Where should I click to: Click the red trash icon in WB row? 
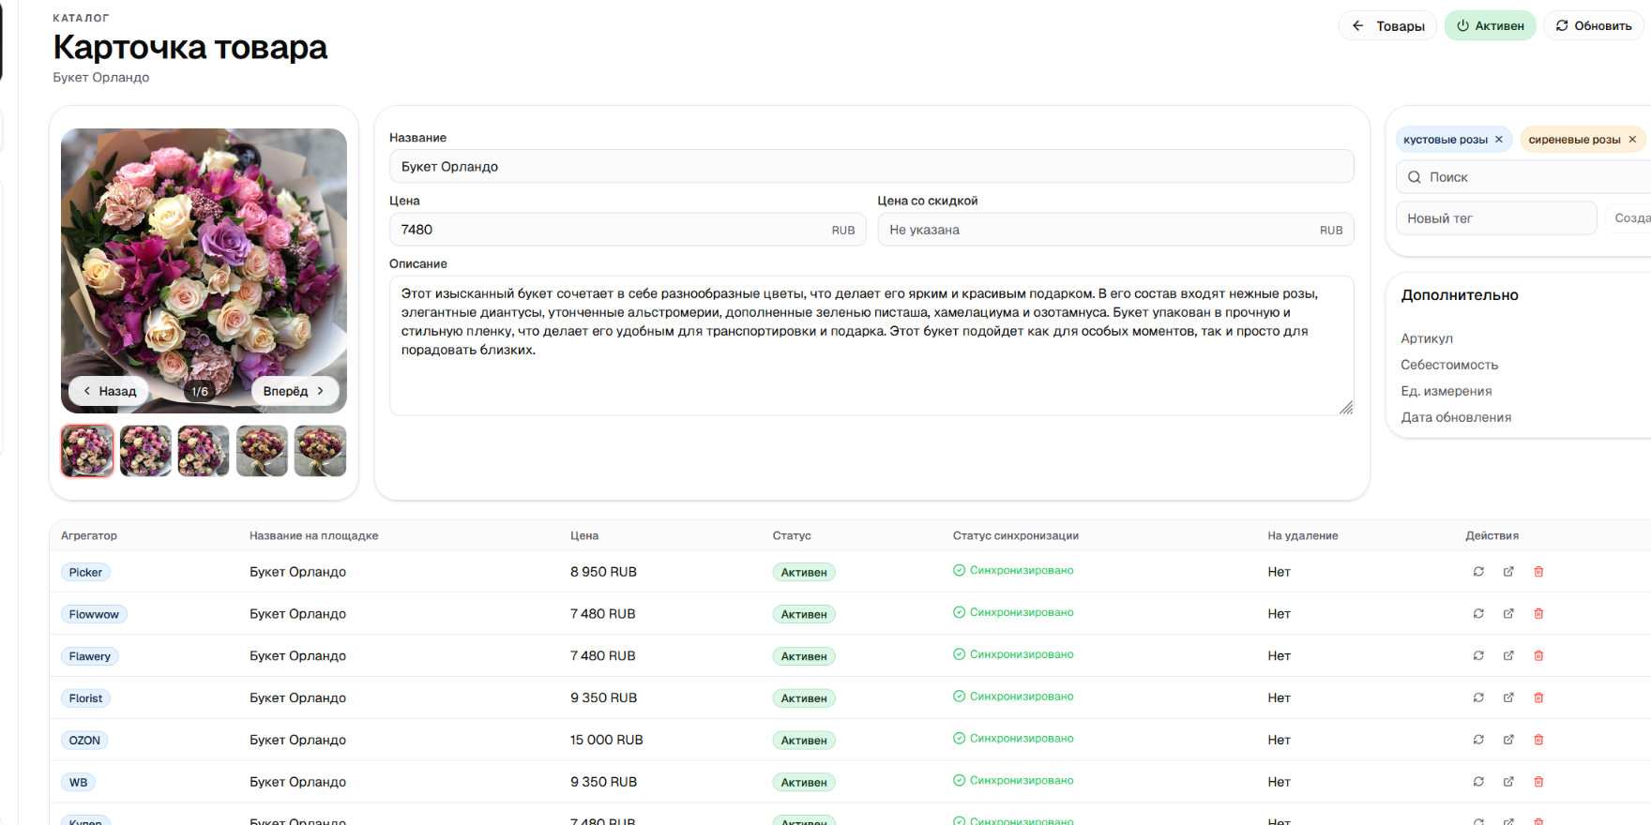click(1538, 782)
